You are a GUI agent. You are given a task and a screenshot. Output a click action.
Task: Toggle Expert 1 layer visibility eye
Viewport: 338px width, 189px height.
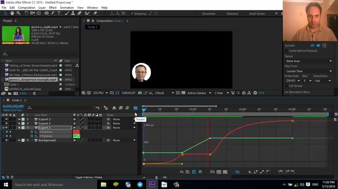(x=3, y=128)
